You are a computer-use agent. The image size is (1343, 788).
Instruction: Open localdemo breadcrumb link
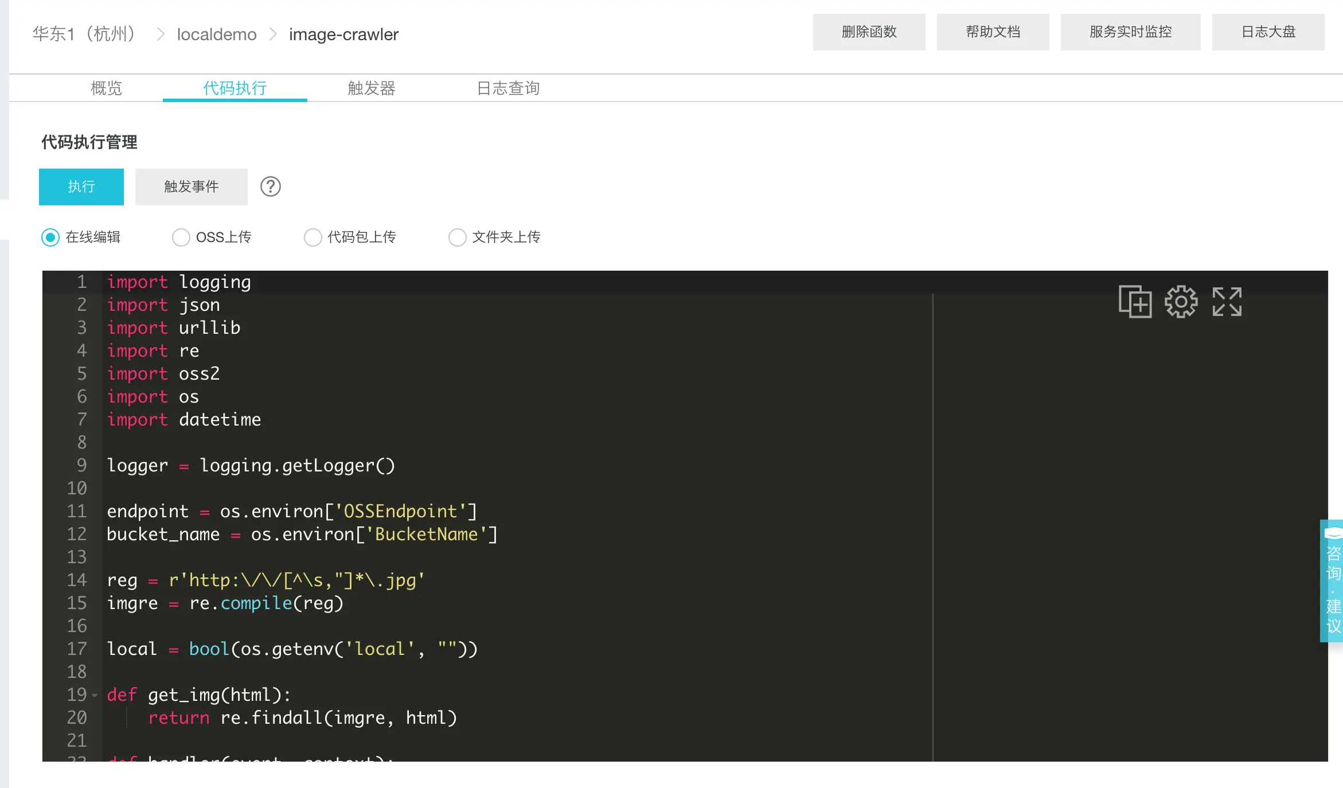216,34
